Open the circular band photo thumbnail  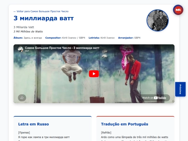(158, 21)
